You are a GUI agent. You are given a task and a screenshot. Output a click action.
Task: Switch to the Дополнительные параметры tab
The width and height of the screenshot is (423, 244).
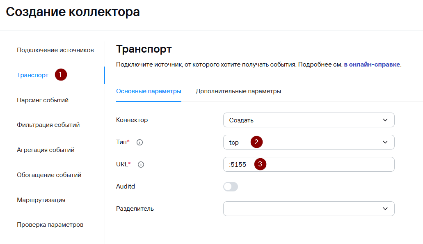coord(238,91)
